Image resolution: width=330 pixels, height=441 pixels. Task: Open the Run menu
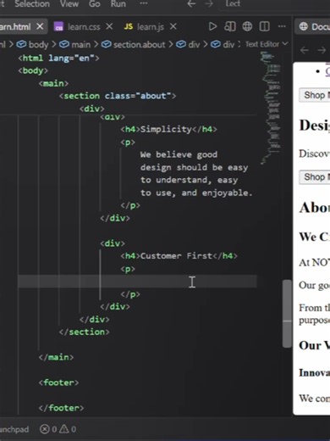click(118, 4)
